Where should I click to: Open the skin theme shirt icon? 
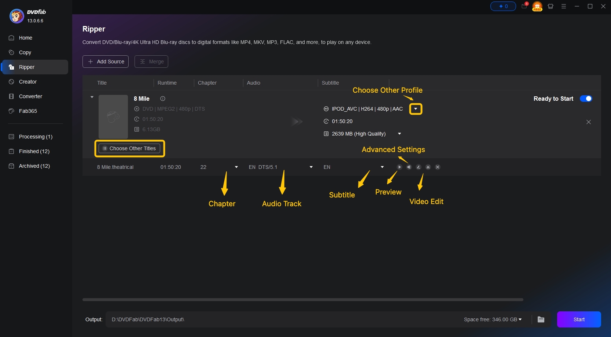tap(551, 6)
